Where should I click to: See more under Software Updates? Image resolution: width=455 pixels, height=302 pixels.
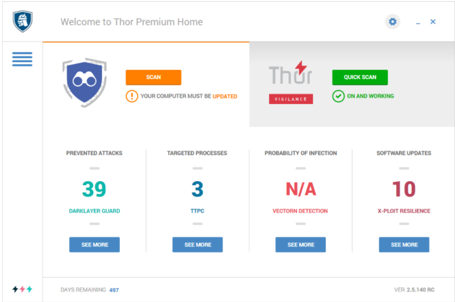coord(404,244)
